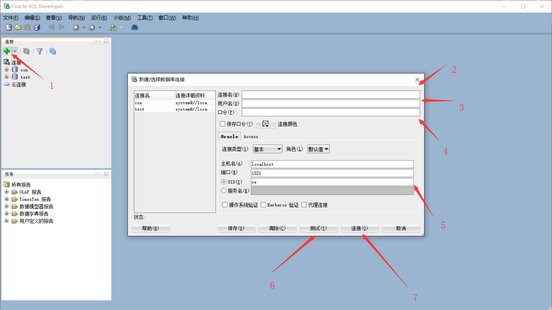The height and width of the screenshot is (310, 552).
Task: Click the Hostname field showing localhost
Action: point(332,164)
